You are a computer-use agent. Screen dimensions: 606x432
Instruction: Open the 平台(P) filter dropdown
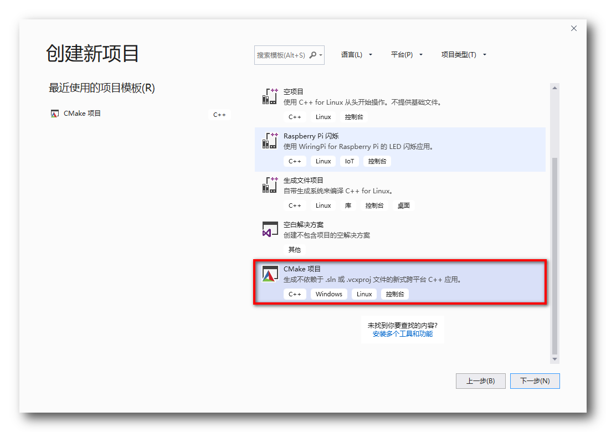pyautogui.click(x=407, y=55)
